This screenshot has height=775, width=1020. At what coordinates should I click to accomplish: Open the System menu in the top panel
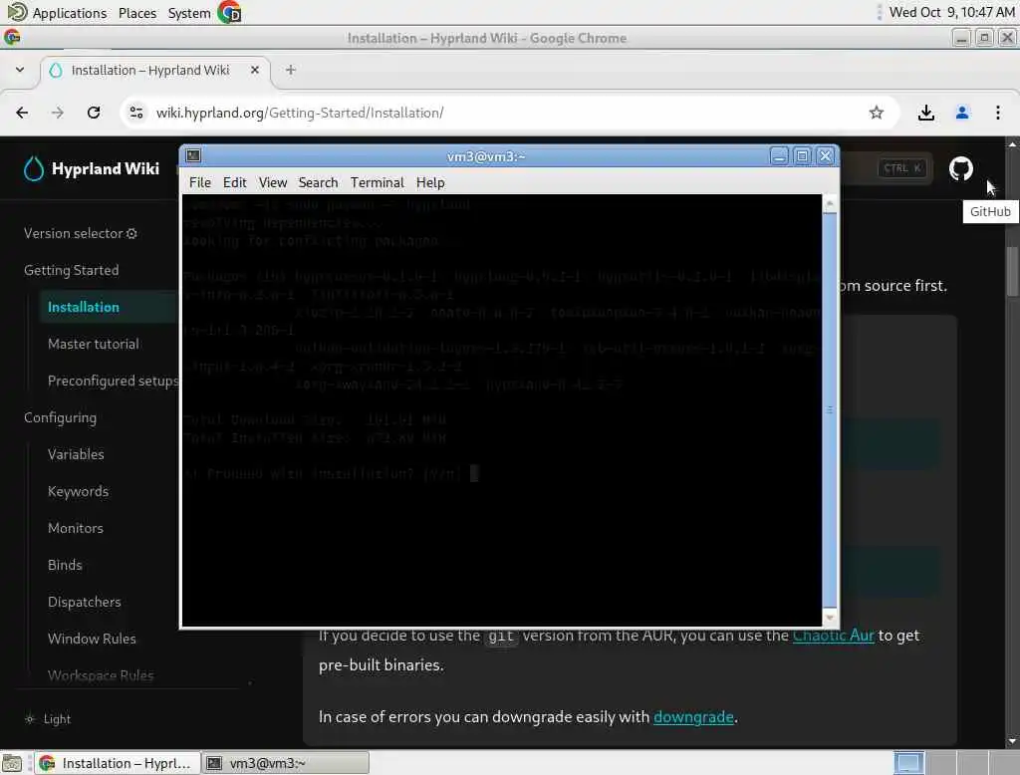click(188, 13)
